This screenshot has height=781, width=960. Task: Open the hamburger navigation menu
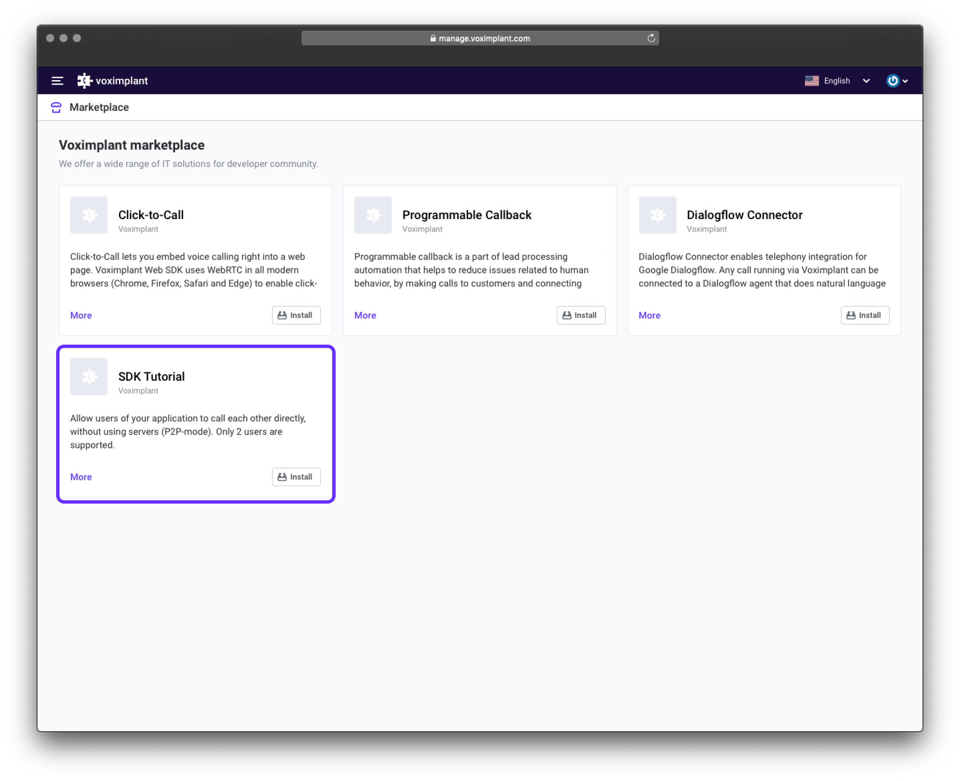57,81
